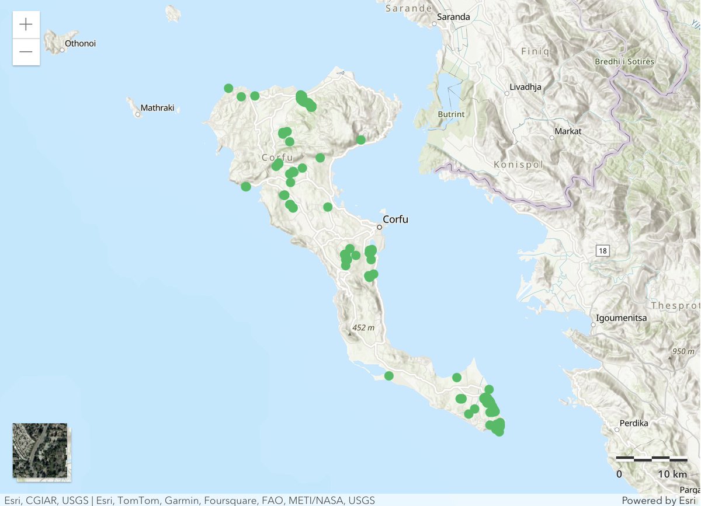Select the marker on Corfu's southern tip
The height and width of the screenshot is (506, 701).
click(497, 427)
